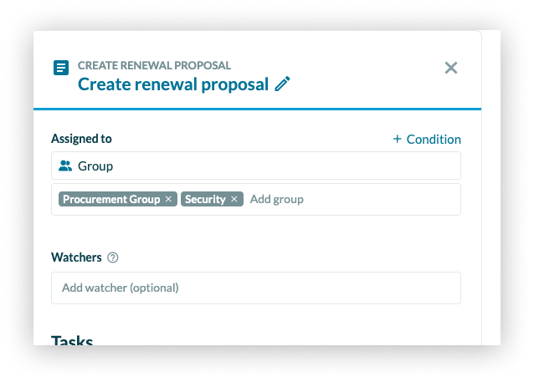The width and height of the screenshot is (534, 382).
Task: Click the renewal proposal document icon
Action: click(60, 68)
